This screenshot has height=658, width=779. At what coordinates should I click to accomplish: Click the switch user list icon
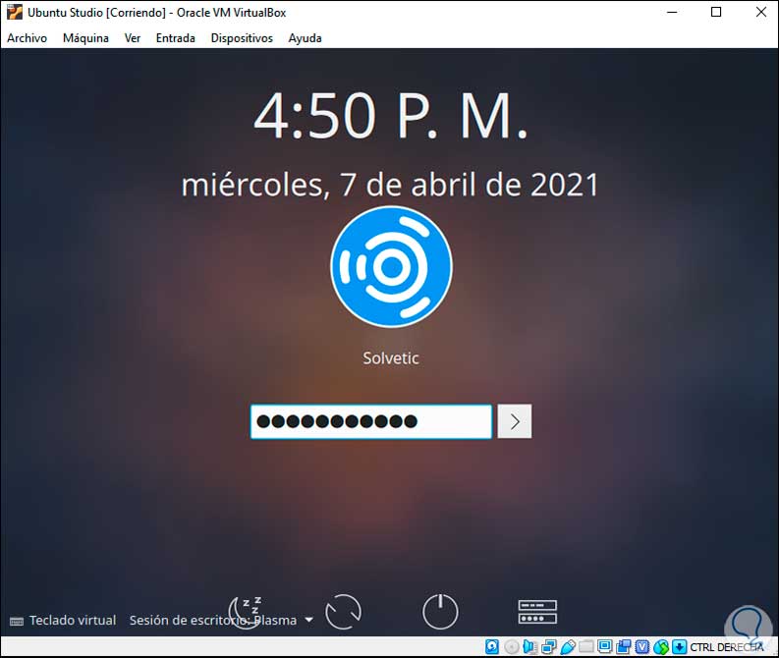click(x=537, y=612)
